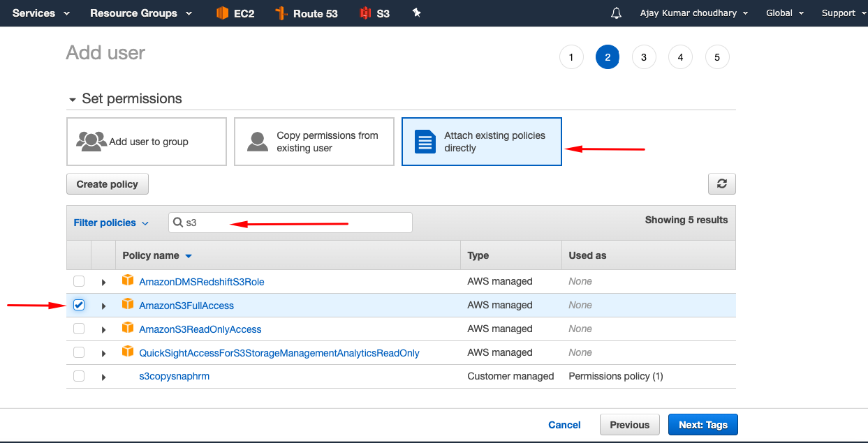Click the AmazonDMSRedshiftS3Role policy cube icon
The height and width of the screenshot is (443, 868).
coord(128,280)
